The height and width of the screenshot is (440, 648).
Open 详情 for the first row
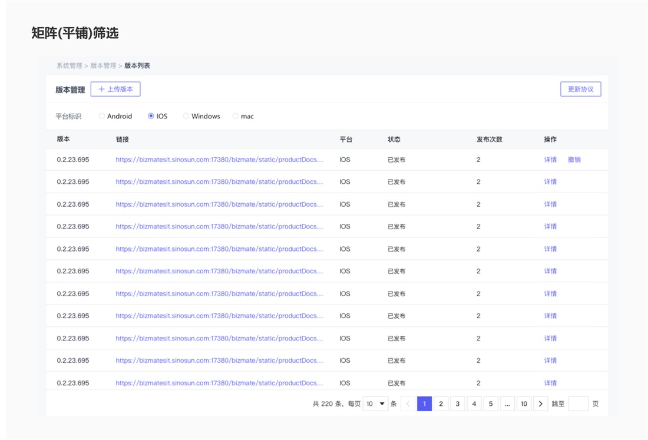(x=550, y=160)
